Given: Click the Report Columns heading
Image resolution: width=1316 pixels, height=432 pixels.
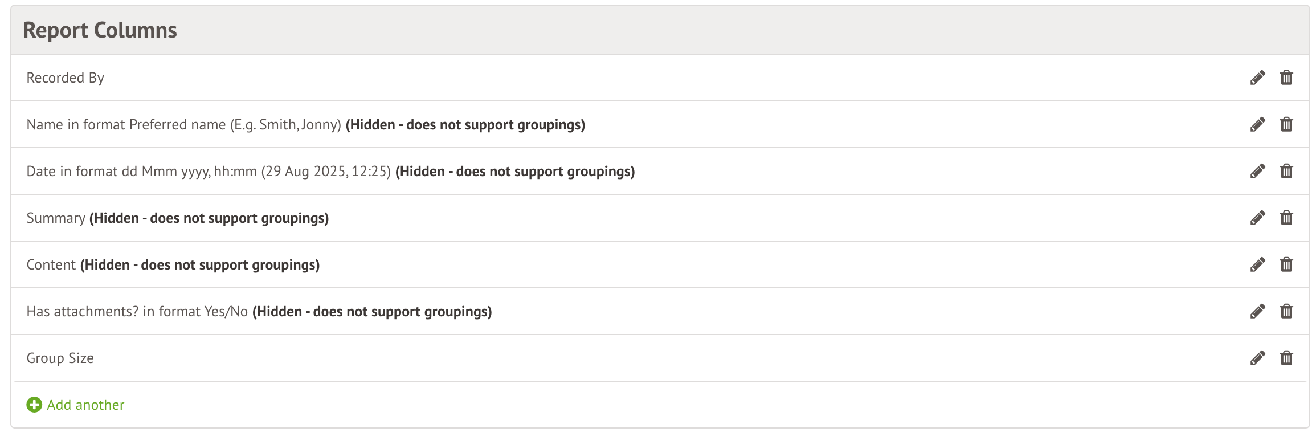Looking at the screenshot, I should [100, 30].
